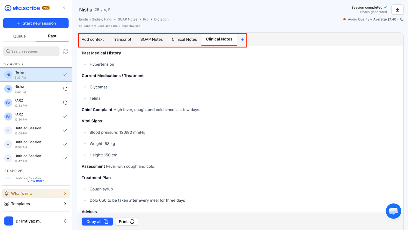
Task: Click the Copy all button
Action: tap(97, 222)
